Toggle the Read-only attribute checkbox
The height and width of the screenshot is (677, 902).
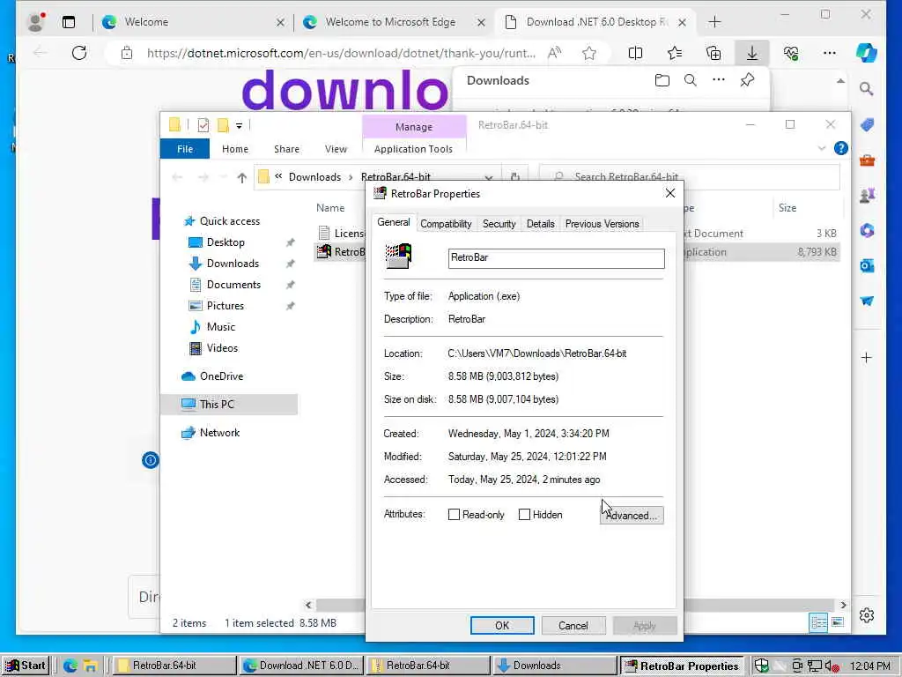(454, 515)
